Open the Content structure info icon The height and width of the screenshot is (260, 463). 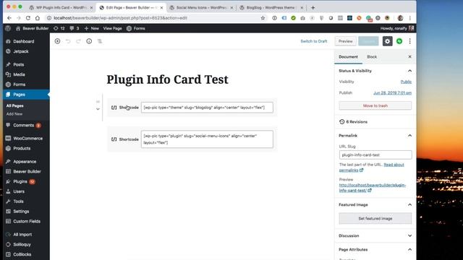coord(89,41)
